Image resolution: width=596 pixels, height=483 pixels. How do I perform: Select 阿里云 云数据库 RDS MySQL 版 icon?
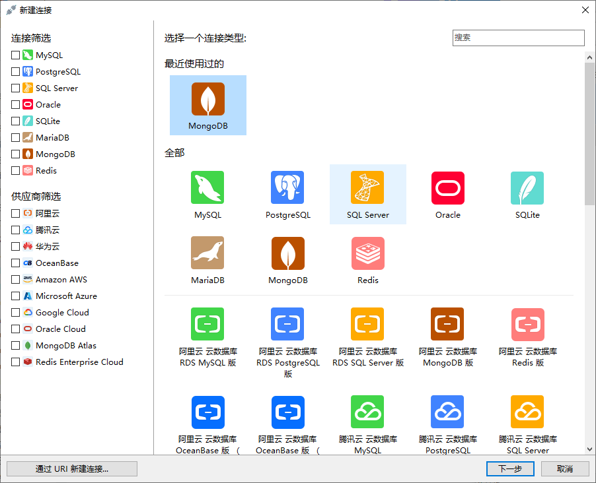pos(207,324)
